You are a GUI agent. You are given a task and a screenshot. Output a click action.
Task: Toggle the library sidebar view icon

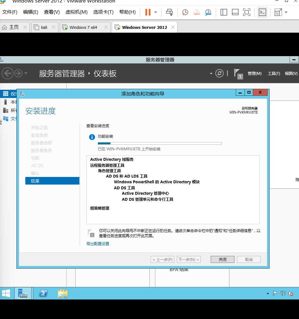tap(224, 12)
